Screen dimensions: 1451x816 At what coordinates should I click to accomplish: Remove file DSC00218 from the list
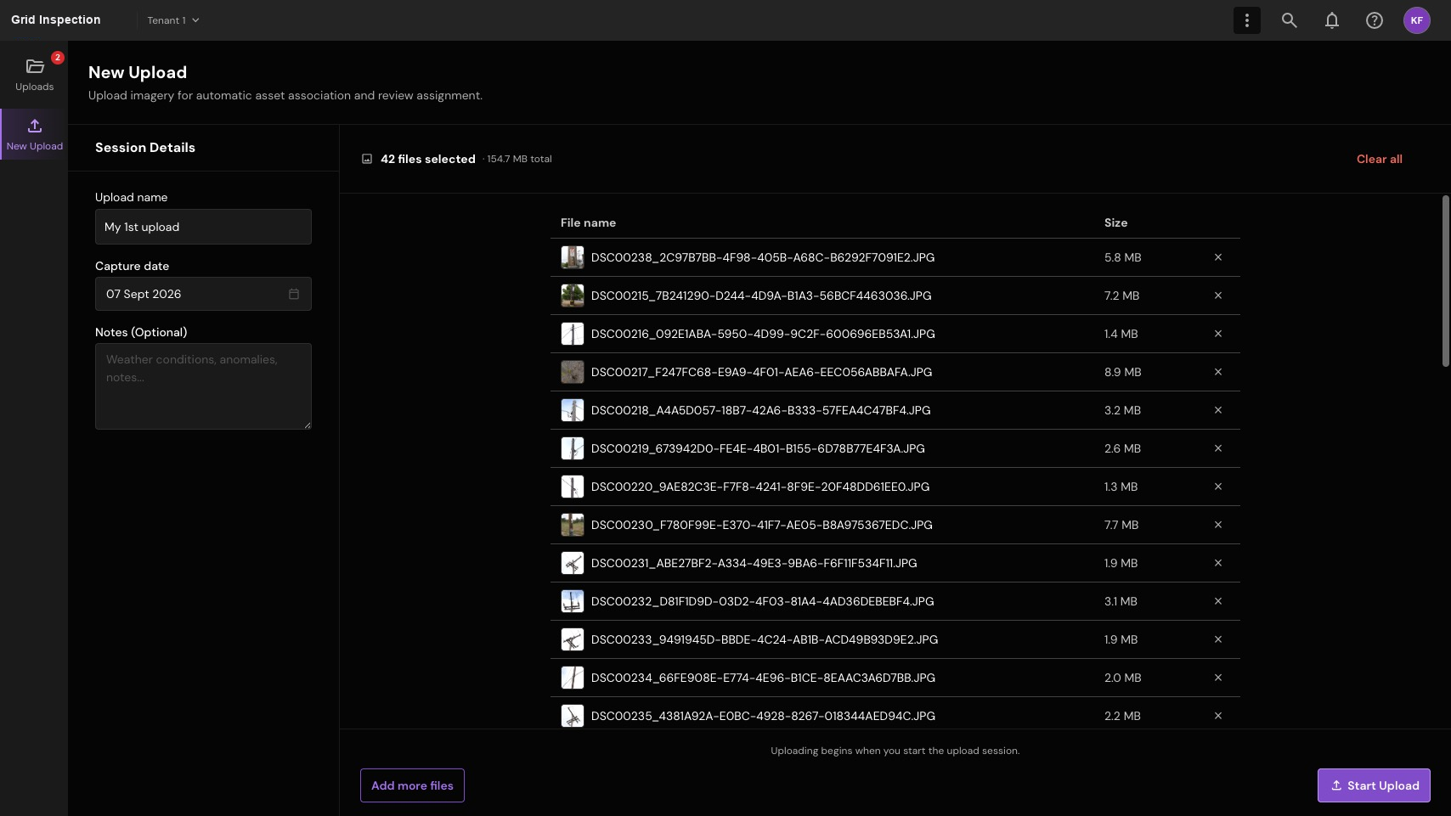(x=1217, y=410)
